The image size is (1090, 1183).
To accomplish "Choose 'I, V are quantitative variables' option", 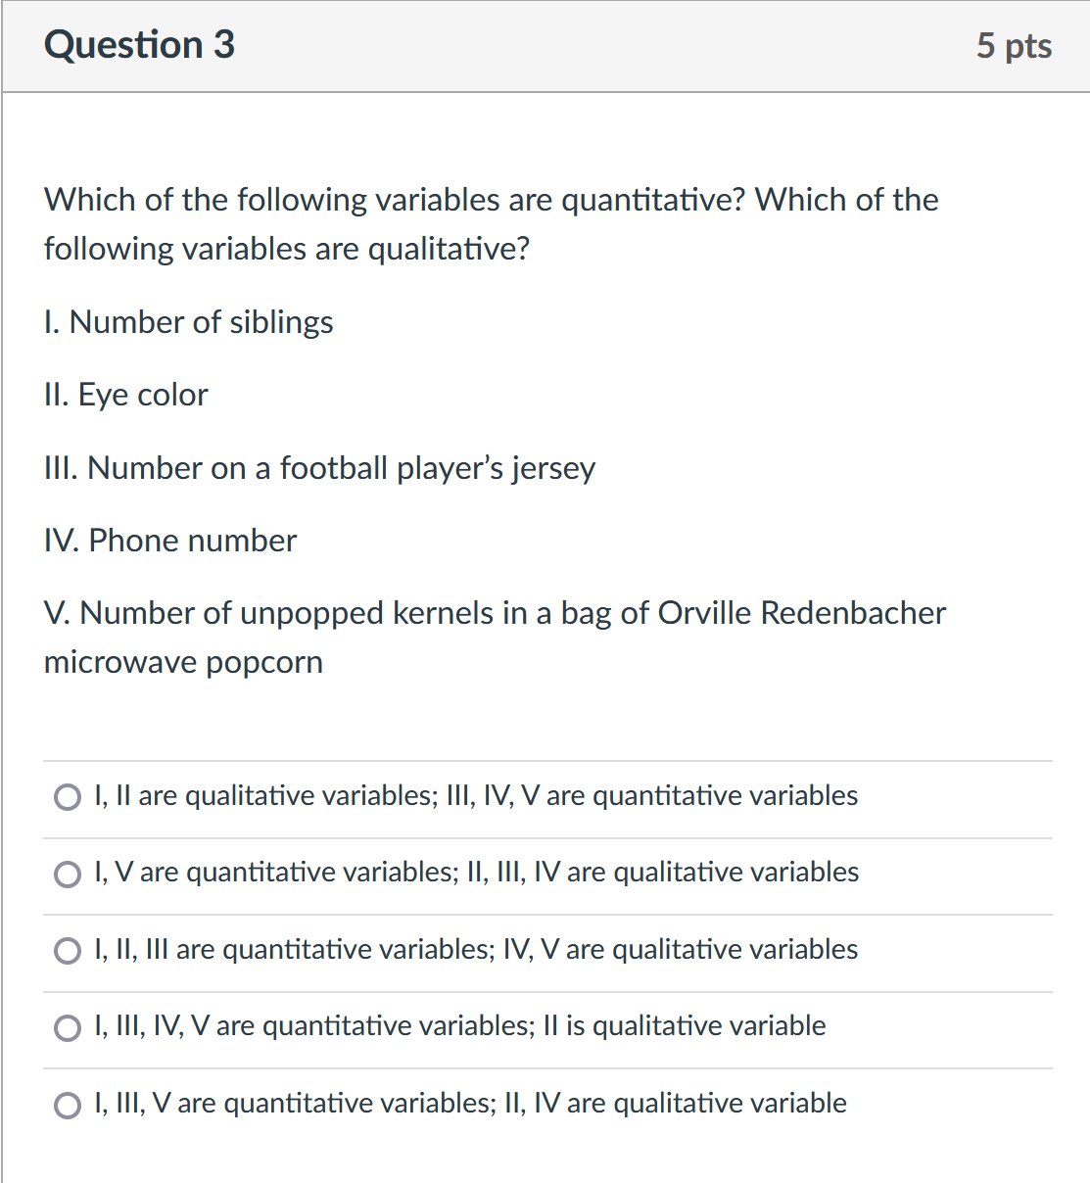I will pos(67,874).
